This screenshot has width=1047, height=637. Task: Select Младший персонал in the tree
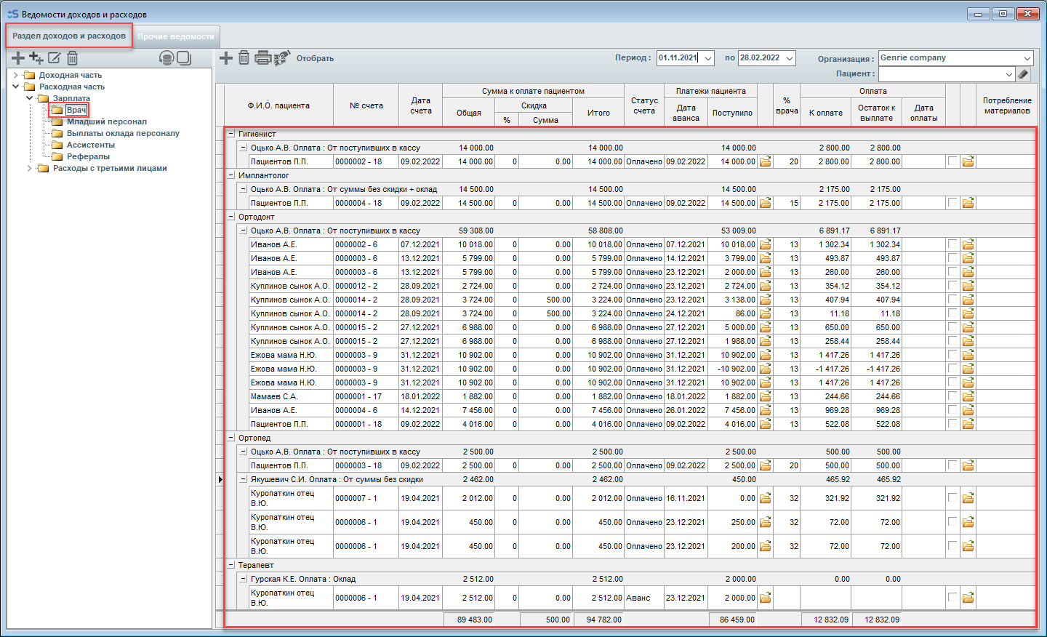(x=106, y=121)
